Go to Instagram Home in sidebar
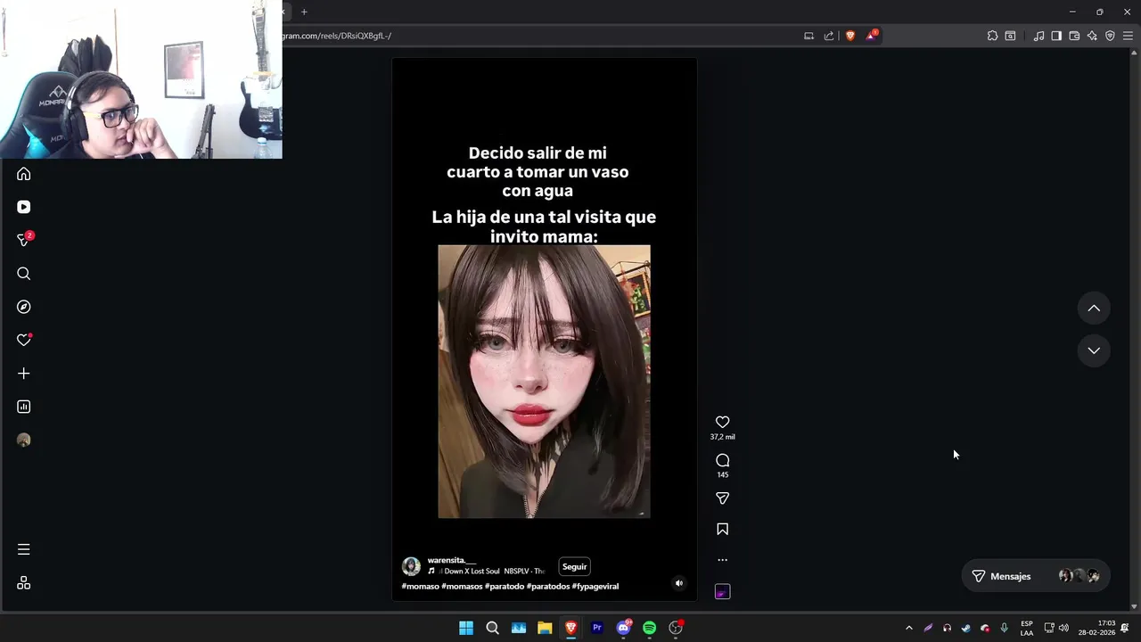Image resolution: width=1141 pixels, height=642 pixels. tap(24, 174)
